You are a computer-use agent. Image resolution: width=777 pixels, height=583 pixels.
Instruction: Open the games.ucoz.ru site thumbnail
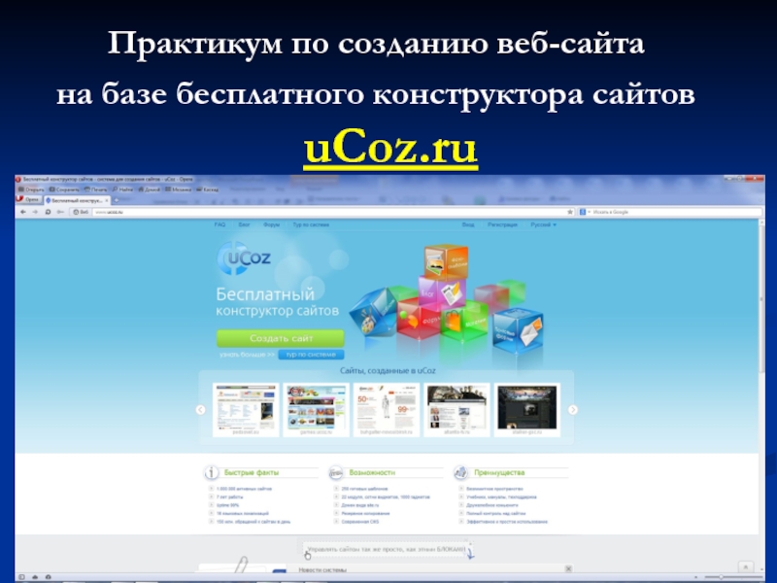click(x=317, y=409)
